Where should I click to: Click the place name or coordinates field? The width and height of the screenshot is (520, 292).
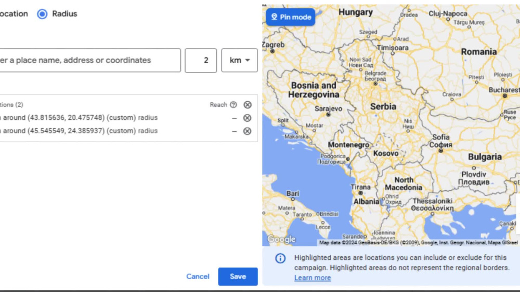tap(90, 60)
